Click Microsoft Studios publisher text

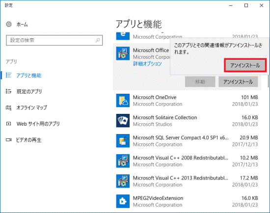click(152, 124)
